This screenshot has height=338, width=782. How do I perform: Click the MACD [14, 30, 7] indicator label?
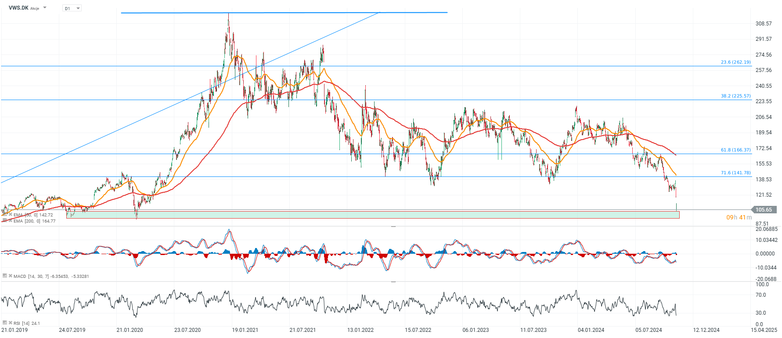coord(51,277)
